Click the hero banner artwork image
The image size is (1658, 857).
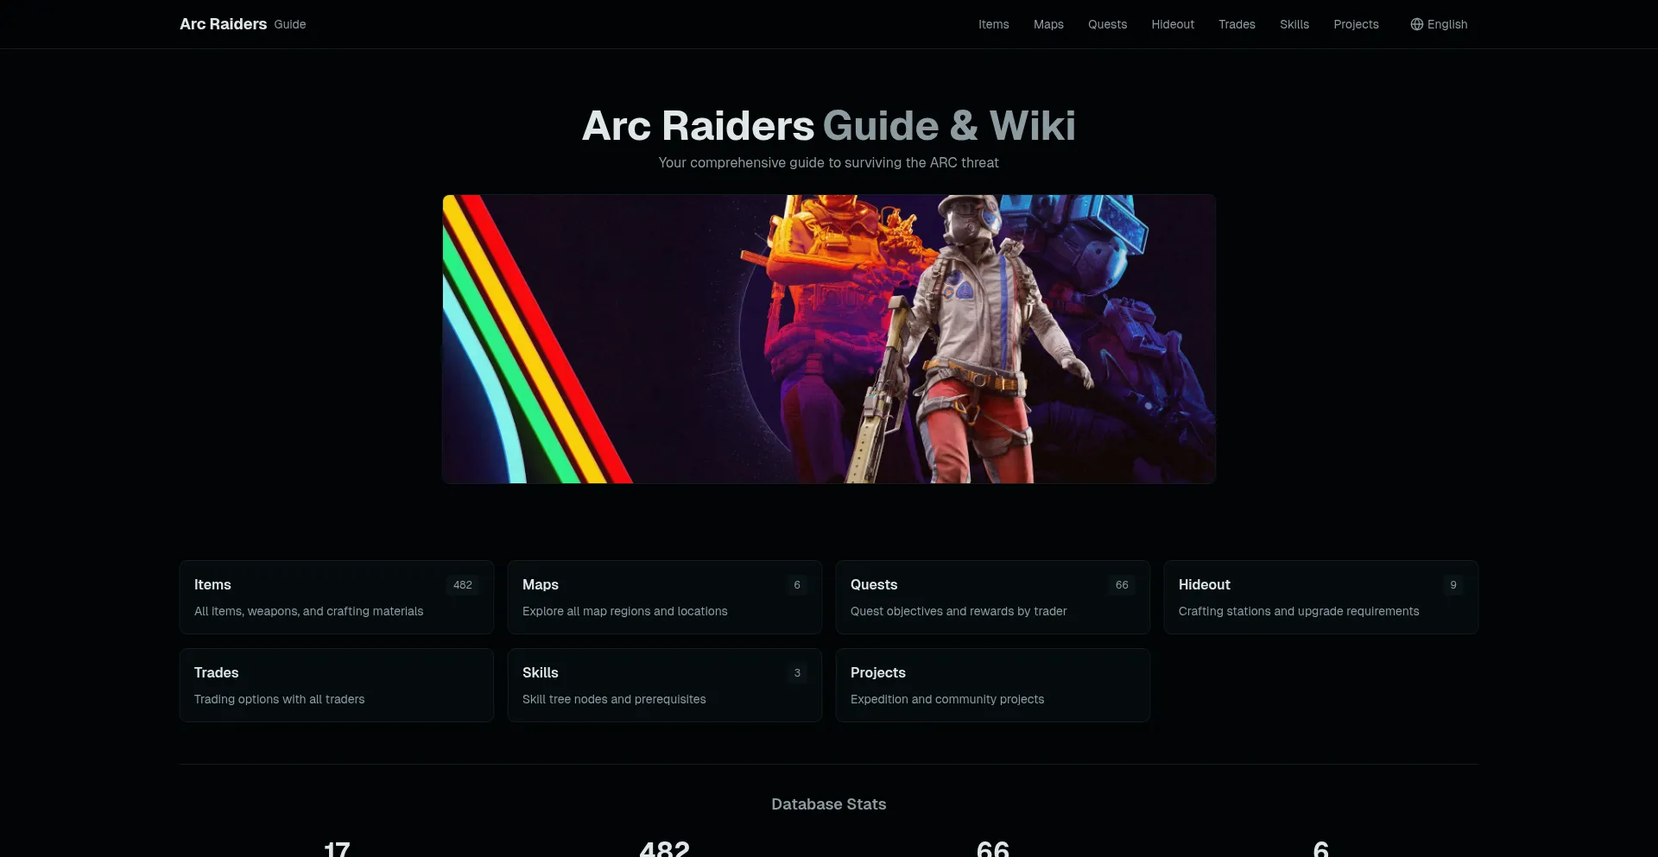tap(828, 337)
